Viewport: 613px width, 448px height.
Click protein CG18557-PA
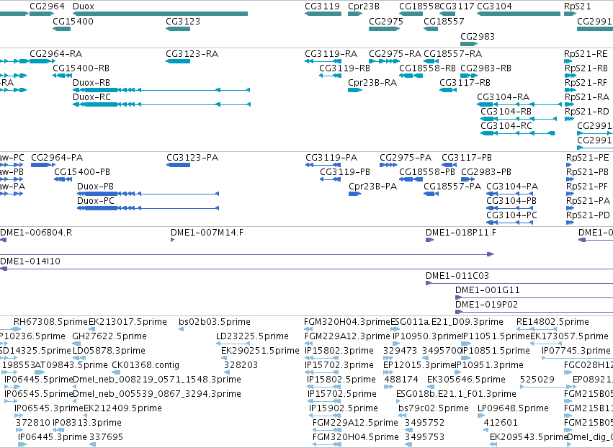tap(431, 194)
